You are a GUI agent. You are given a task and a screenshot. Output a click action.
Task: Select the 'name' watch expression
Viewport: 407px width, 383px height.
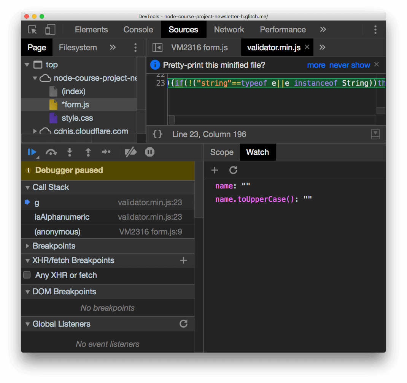coord(233,186)
